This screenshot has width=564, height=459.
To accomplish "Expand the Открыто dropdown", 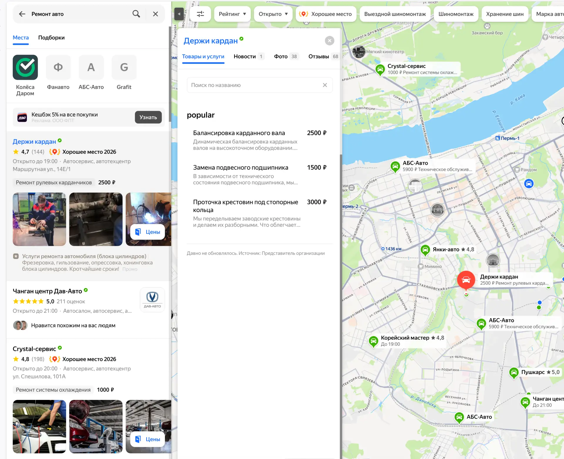I will [x=273, y=14].
